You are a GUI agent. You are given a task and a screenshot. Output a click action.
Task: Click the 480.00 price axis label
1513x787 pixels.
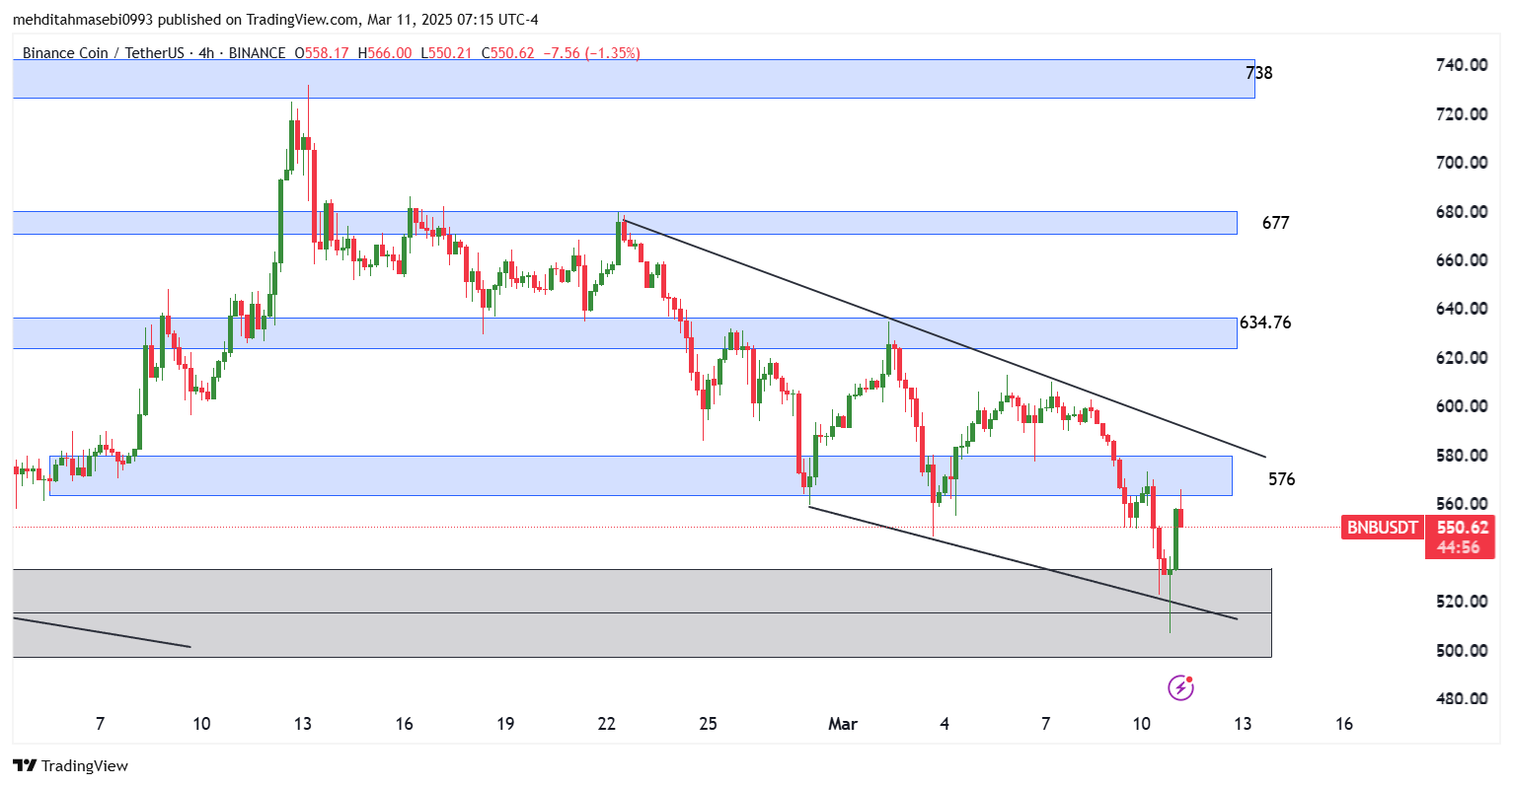1462,699
